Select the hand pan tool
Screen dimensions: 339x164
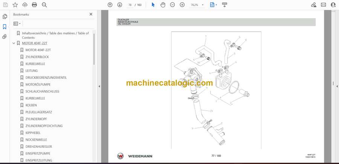point(163,5)
